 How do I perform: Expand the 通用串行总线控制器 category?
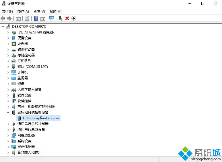8,124
